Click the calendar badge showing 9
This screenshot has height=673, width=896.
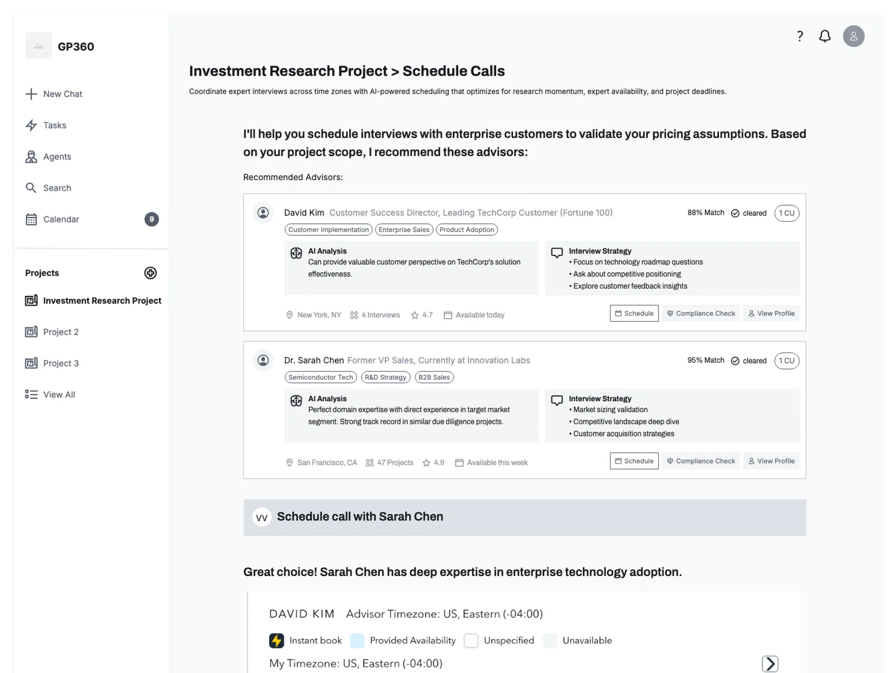151,219
